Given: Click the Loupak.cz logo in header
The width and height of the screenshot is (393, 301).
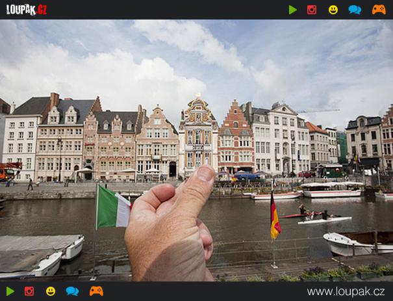Looking at the screenshot, I should click(27, 9).
